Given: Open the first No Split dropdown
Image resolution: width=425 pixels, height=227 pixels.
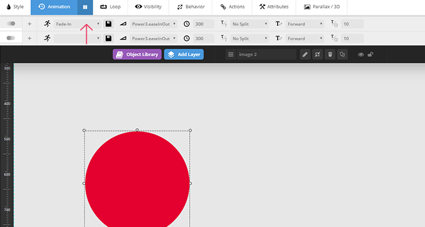Looking at the screenshot, I should (250, 24).
